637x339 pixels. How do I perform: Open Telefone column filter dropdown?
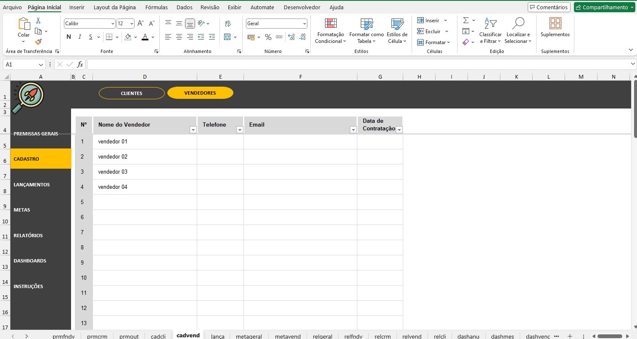tap(240, 130)
